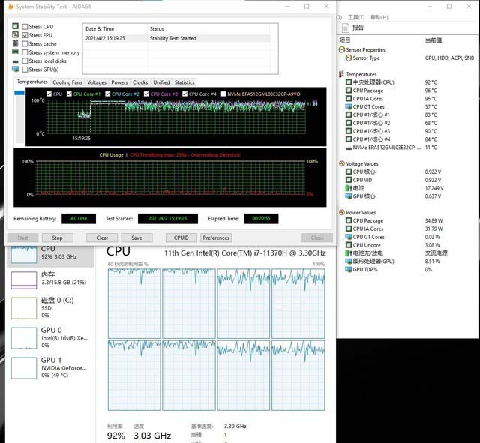Enable Stress local disks checkbox
The width and height of the screenshot is (480, 443).
click(x=25, y=61)
